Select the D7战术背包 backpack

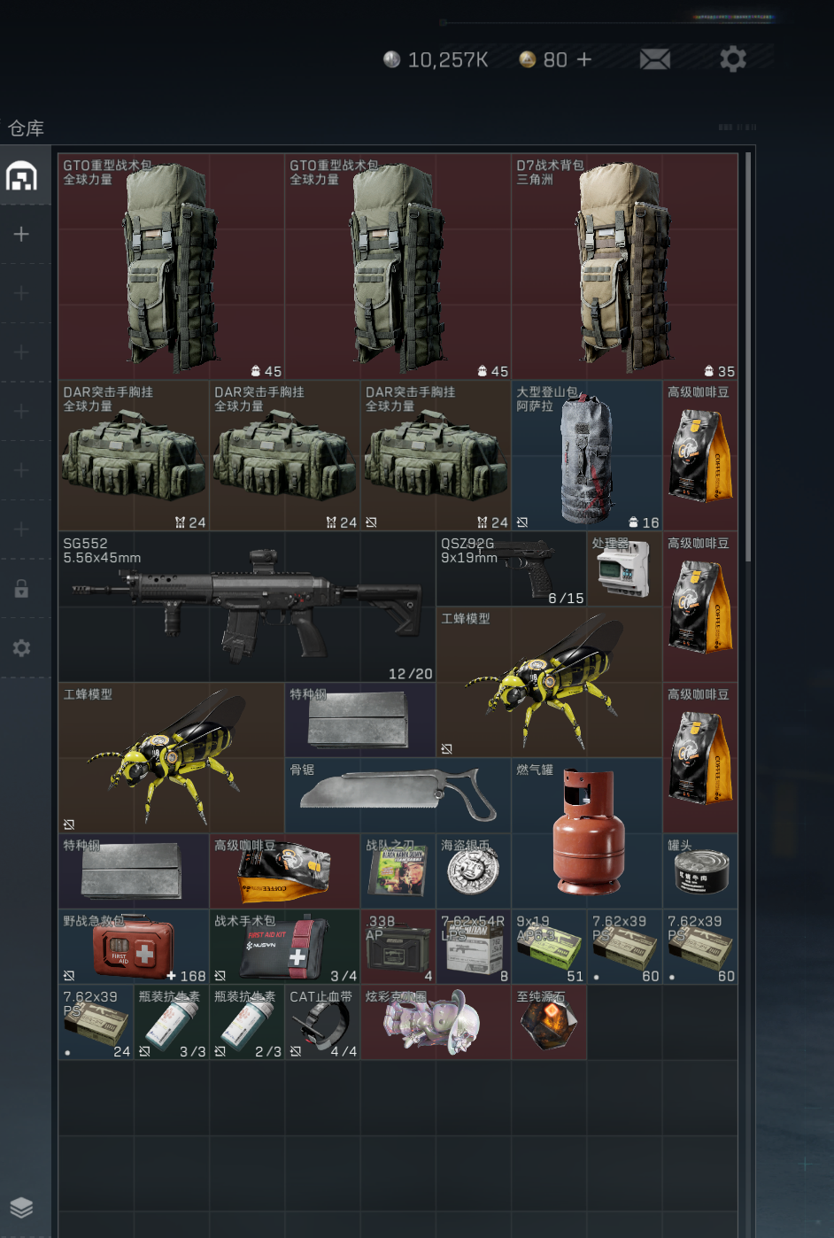pyautogui.click(x=625, y=267)
